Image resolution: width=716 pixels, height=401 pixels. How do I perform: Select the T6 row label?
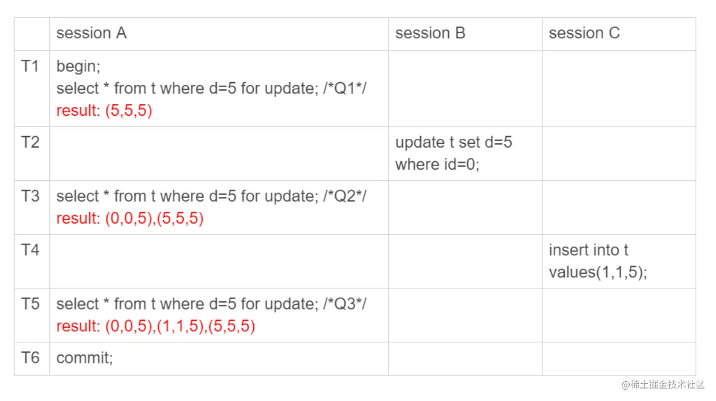tap(30, 358)
